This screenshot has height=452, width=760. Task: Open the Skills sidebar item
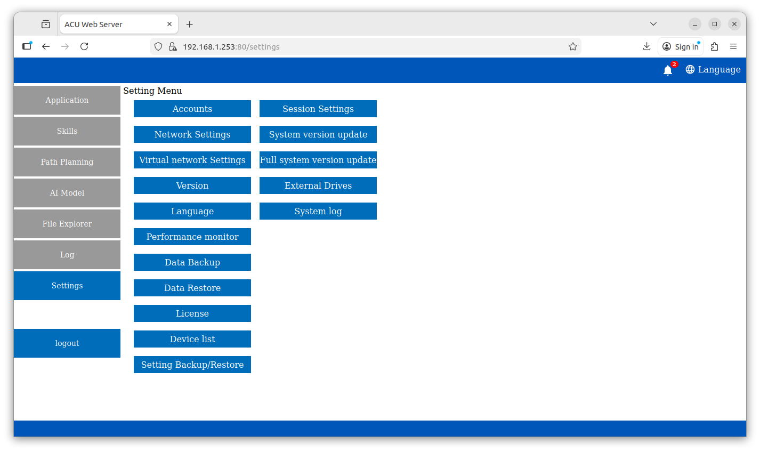(67, 131)
